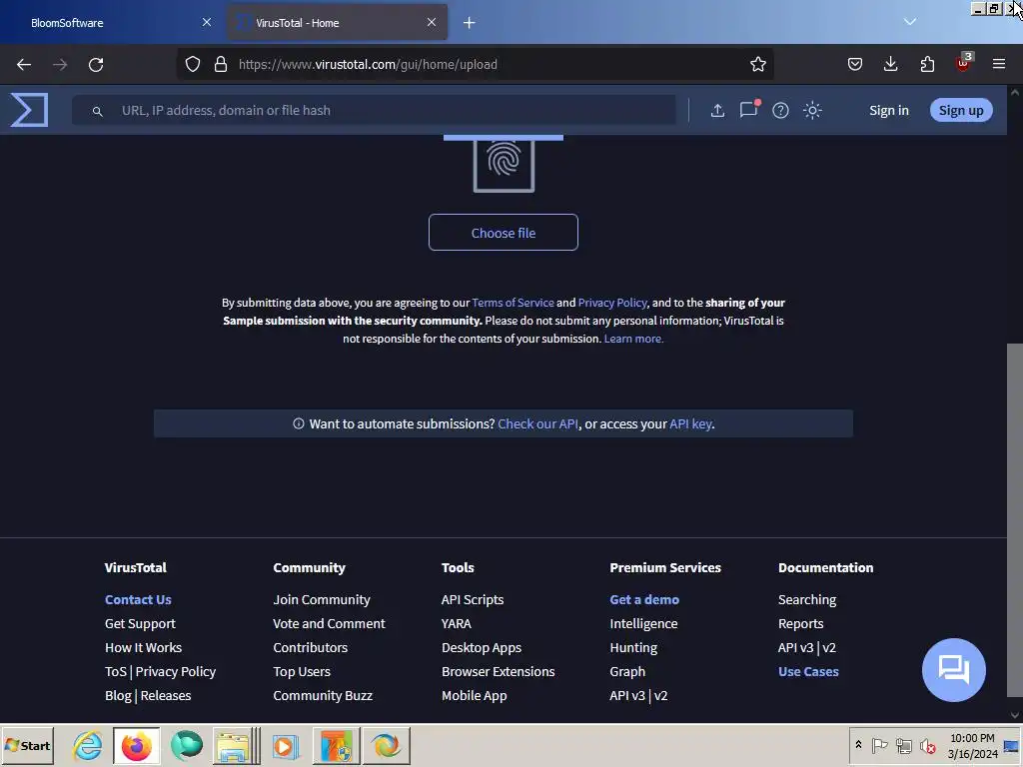Click the page vertical scrollbar thumb
1023x767 pixels.
click(x=1015, y=518)
